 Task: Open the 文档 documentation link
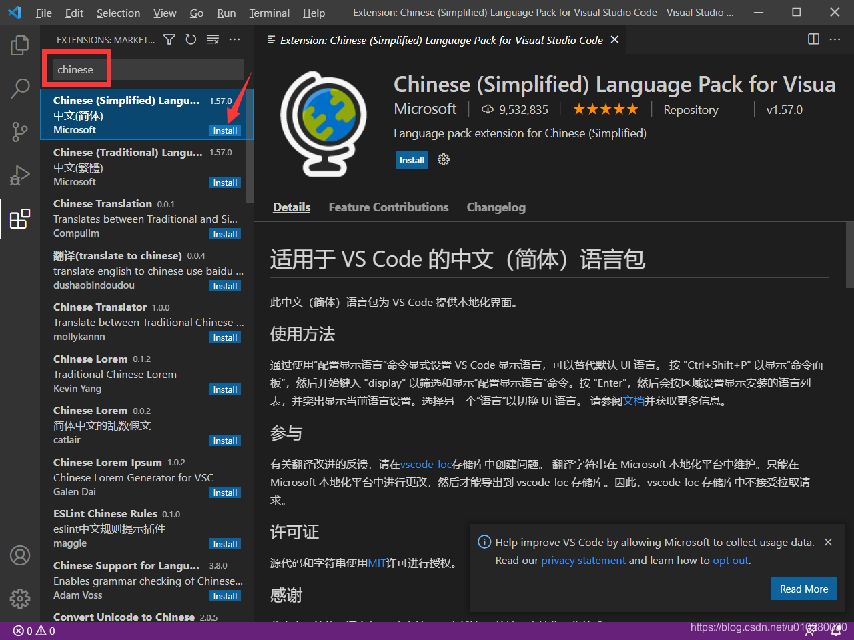[634, 401]
